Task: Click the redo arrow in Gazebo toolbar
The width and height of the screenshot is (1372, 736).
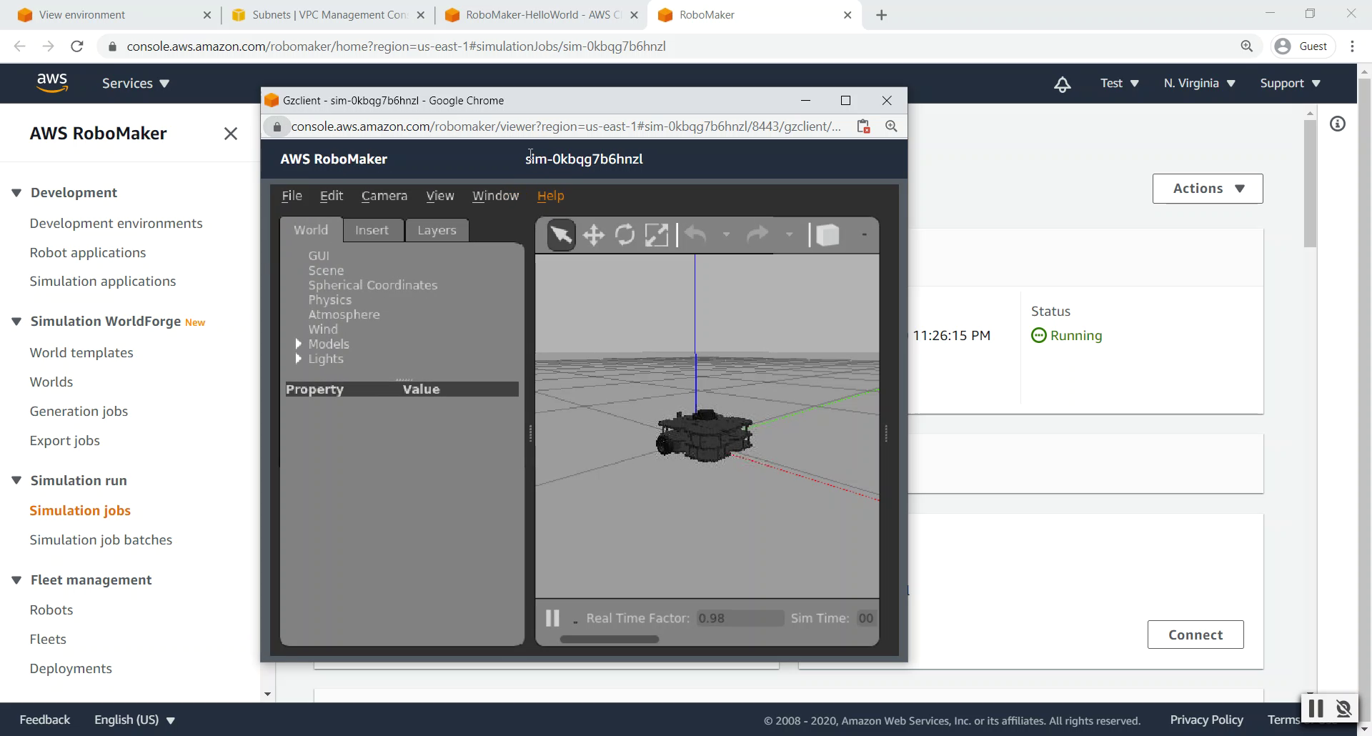Action: (757, 234)
